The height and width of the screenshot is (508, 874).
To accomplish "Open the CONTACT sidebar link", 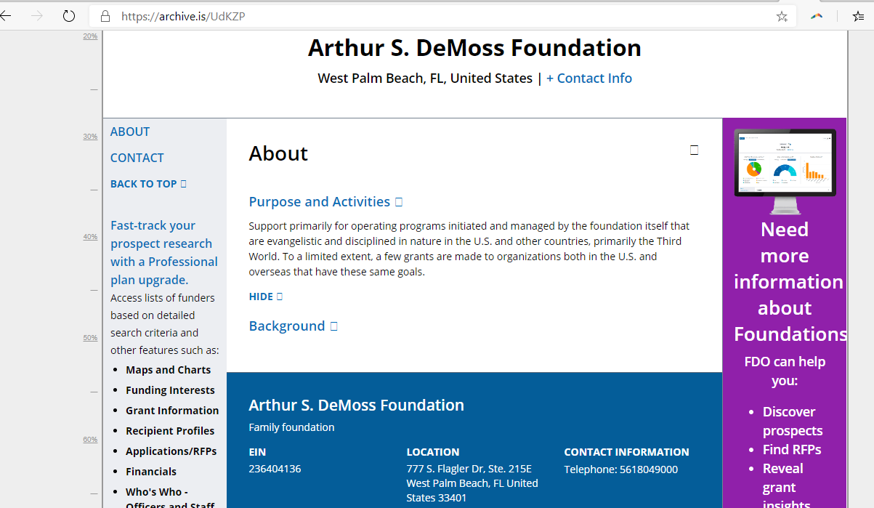I will 137,158.
